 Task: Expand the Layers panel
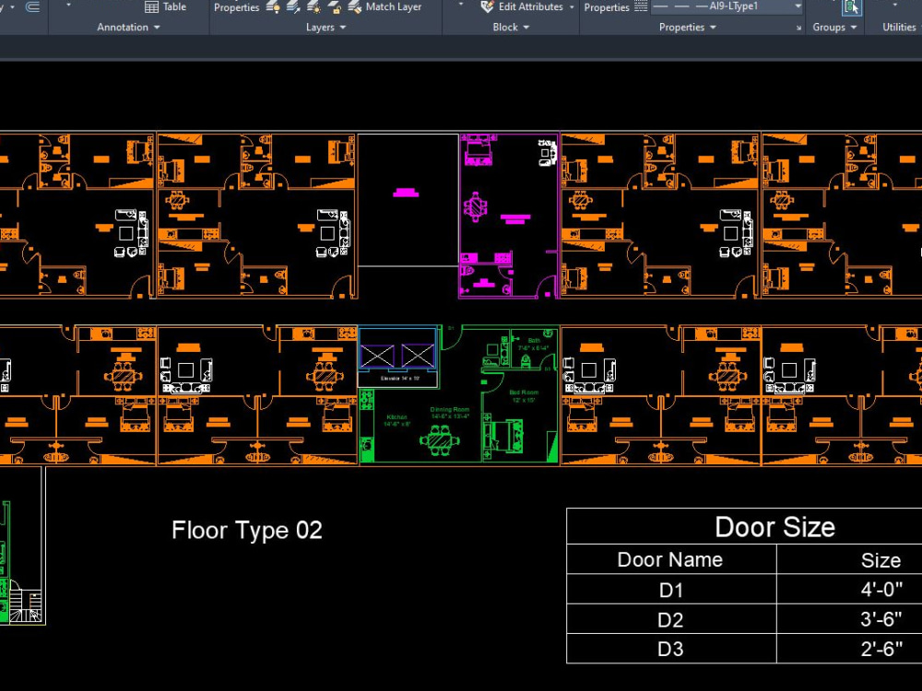click(325, 27)
